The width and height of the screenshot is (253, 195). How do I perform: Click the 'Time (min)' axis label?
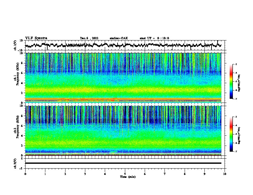128,177
